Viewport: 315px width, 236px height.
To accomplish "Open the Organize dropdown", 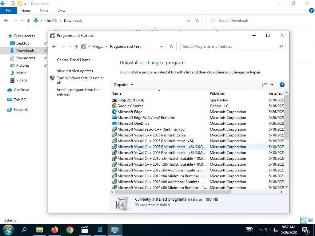I will 123,85.
